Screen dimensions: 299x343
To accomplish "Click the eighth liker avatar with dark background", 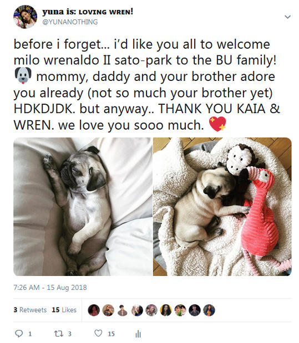I will [195, 310].
